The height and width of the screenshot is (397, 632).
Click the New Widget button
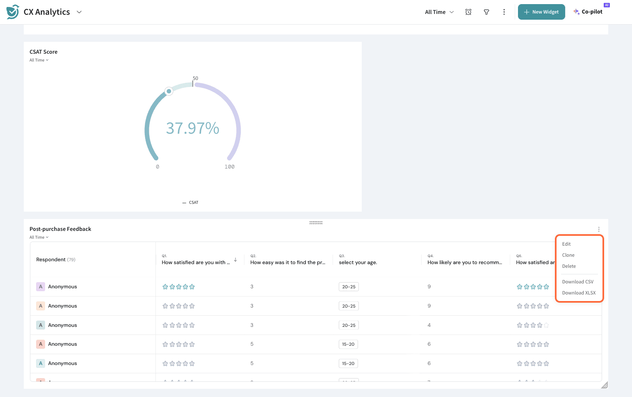click(x=541, y=12)
